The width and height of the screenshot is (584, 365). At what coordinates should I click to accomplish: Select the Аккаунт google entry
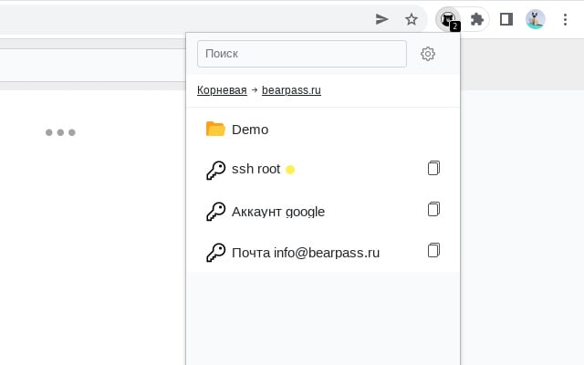point(278,212)
